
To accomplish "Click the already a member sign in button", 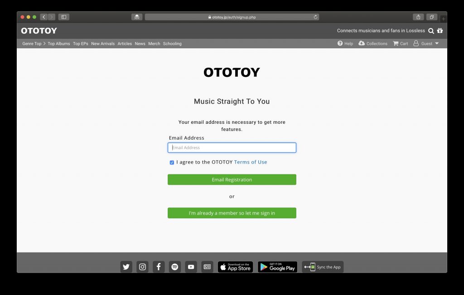I will coord(232,213).
